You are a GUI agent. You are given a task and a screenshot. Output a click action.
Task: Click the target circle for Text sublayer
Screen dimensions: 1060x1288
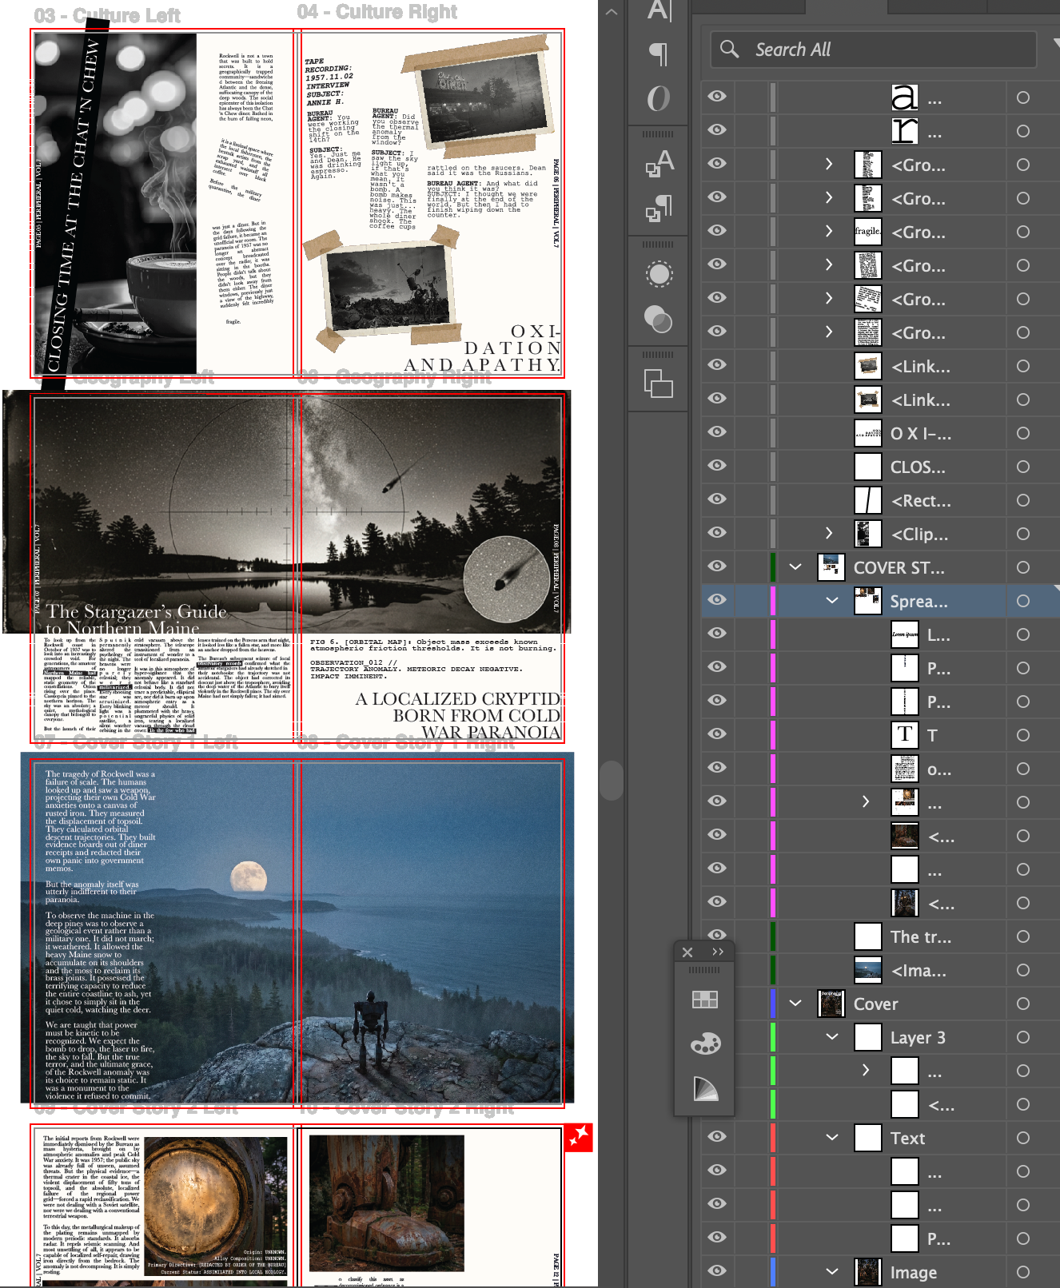coord(1023,1138)
